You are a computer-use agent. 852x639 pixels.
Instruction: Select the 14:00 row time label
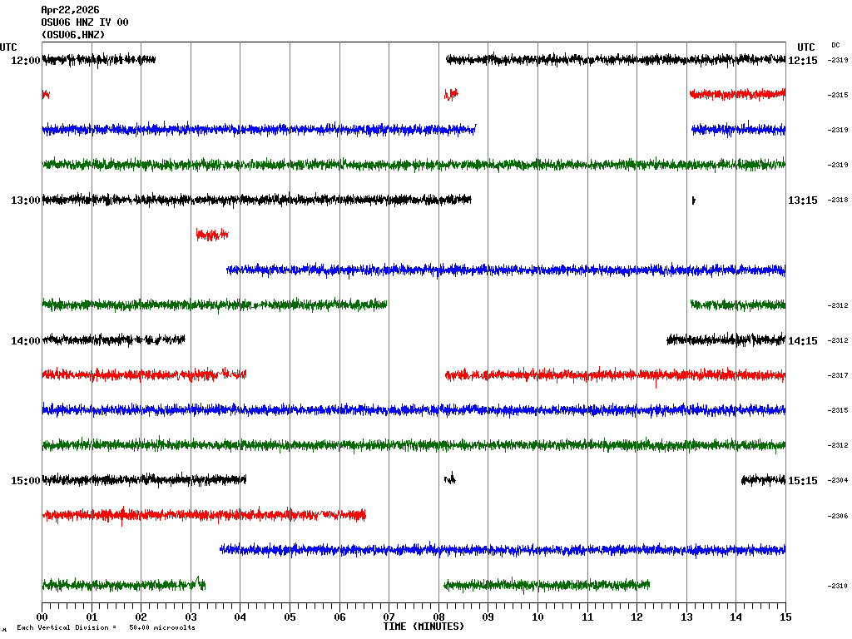point(25,341)
